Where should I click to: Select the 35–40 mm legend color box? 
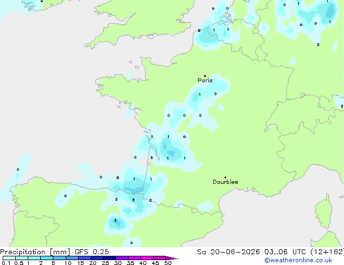click(135, 258)
